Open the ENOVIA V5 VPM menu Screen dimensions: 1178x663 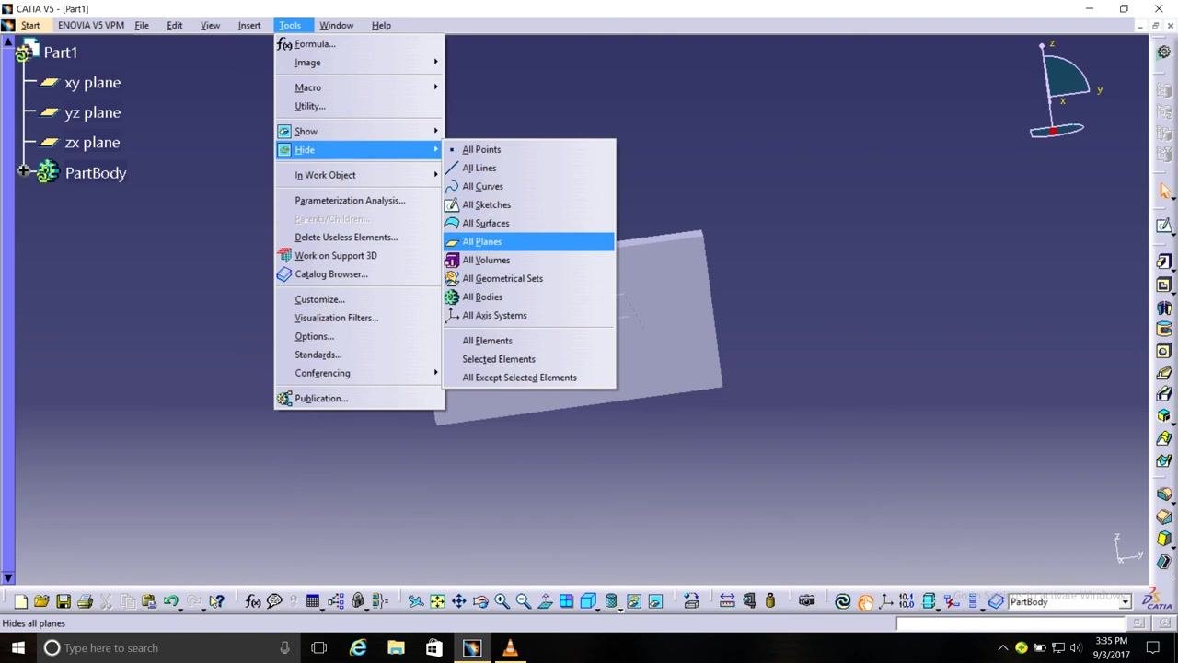[90, 25]
